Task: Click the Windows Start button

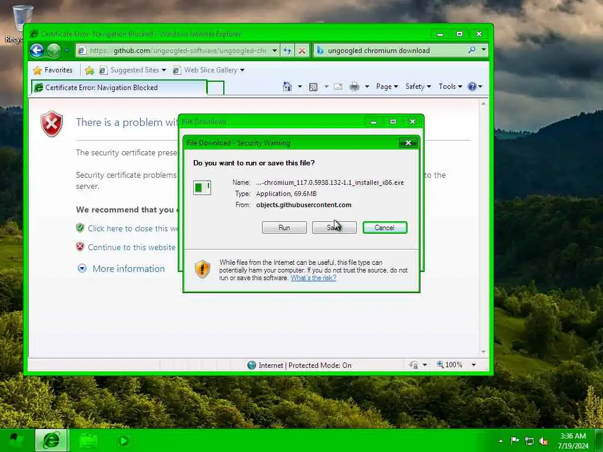Action: pos(15,440)
